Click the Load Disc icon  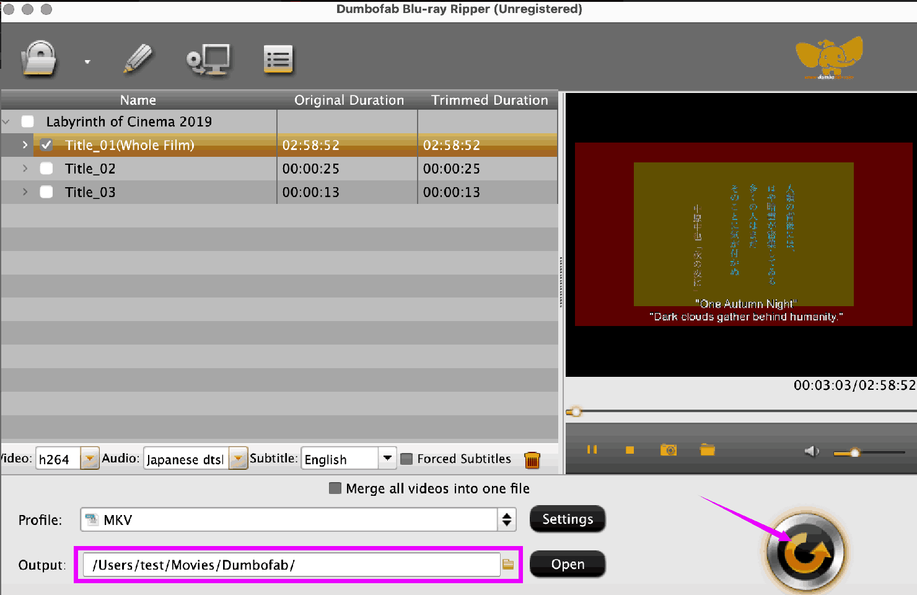coord(39,59)
